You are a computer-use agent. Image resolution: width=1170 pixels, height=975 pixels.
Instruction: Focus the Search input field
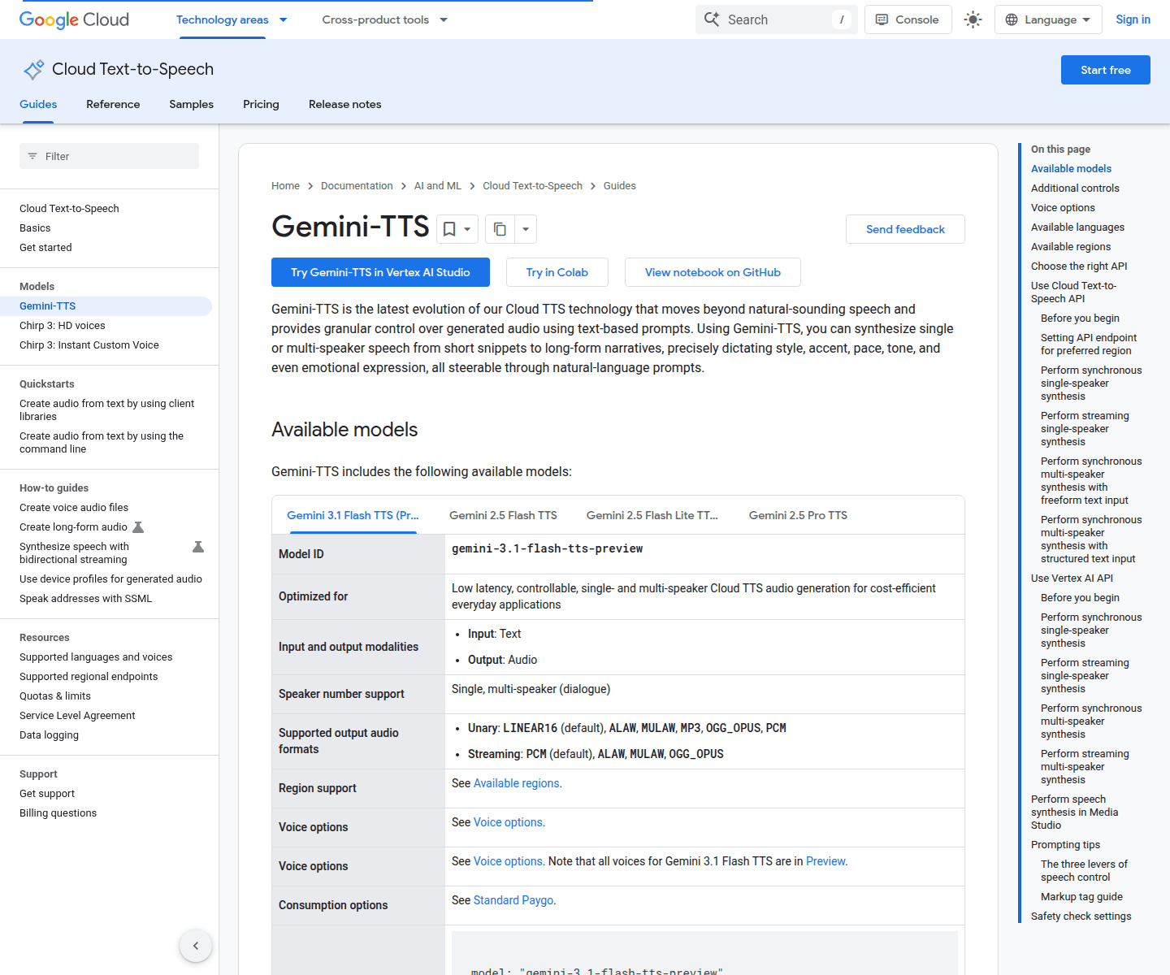[776, 19]
